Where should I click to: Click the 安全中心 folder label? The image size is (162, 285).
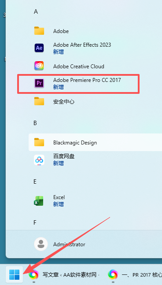pyautogui.click(x=64, y=102)
